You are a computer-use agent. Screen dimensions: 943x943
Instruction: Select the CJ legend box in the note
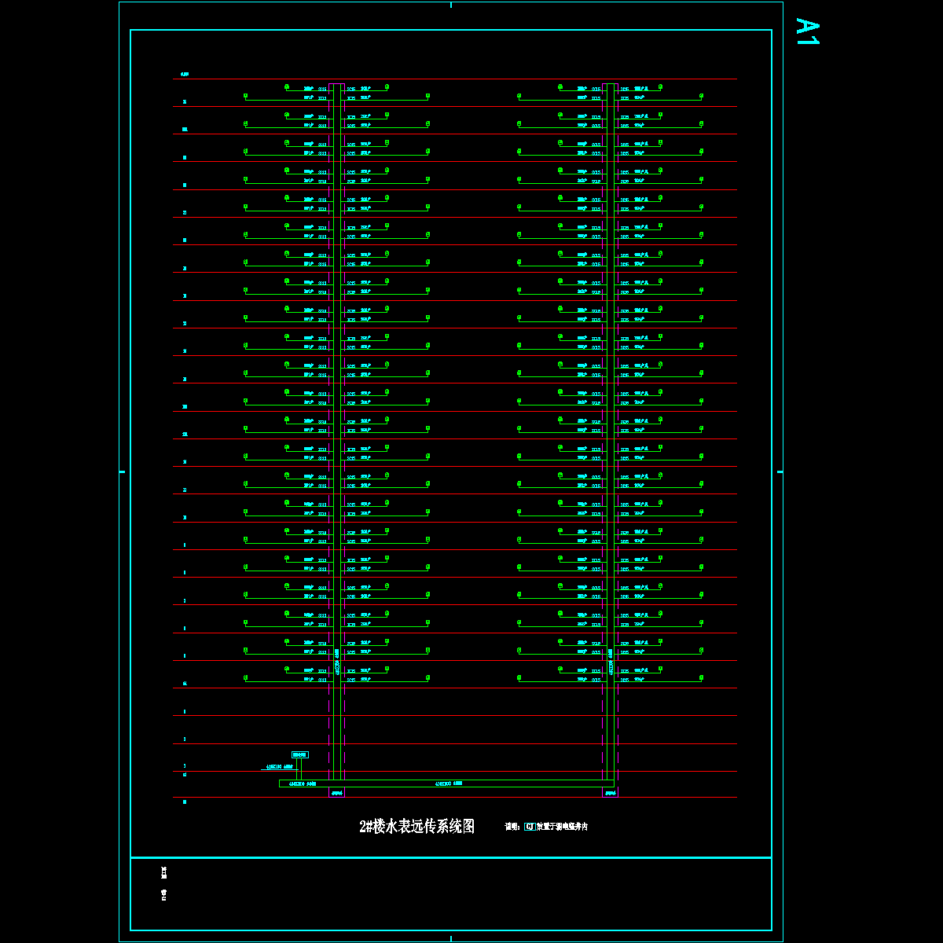click(x=530, y=827)
